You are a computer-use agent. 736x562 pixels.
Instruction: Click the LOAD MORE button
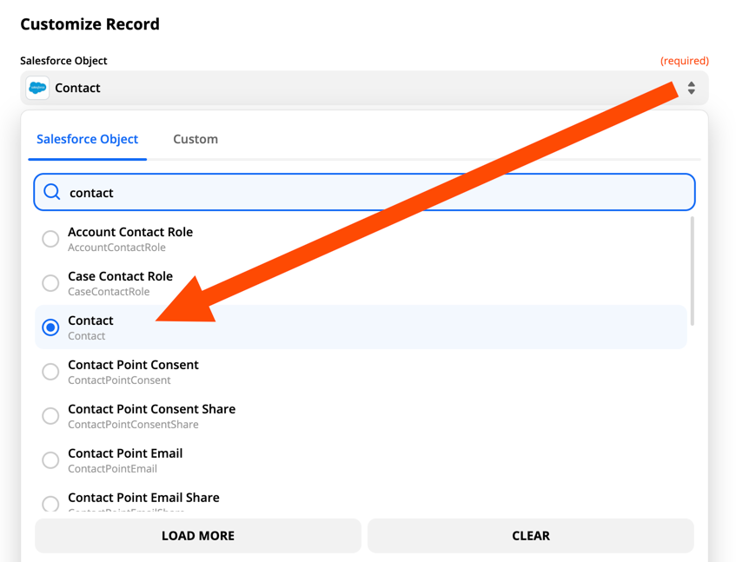tap(198, 536)
